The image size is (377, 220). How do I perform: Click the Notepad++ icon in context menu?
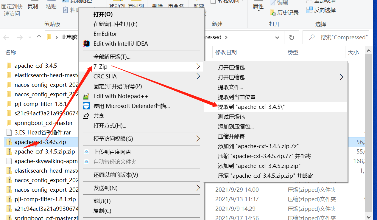86,96
